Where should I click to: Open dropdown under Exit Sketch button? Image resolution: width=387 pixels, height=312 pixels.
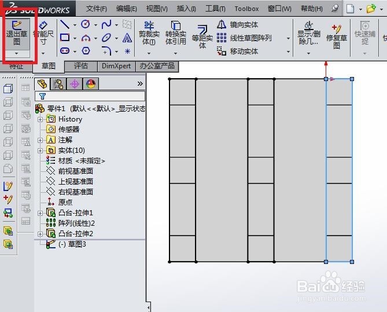[x=17, y=53]
